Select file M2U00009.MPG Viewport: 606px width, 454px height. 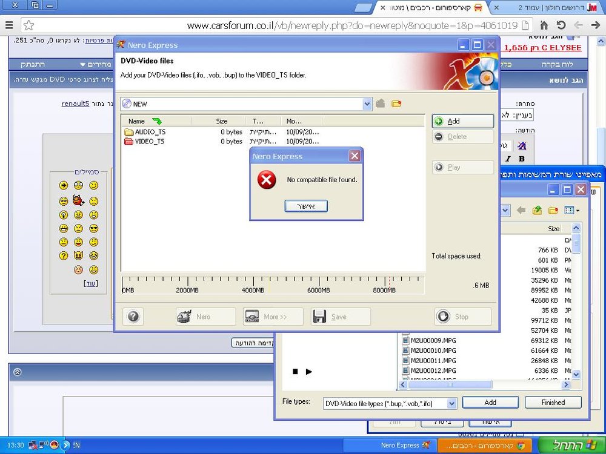(x=433, y=340)
